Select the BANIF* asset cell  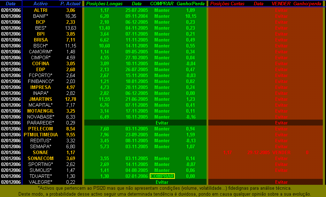(40, 16)
